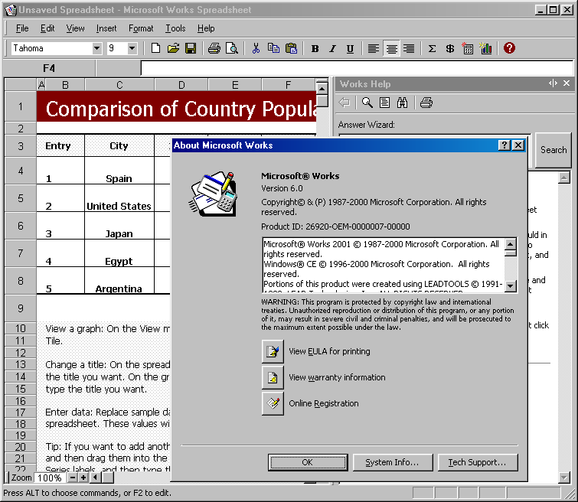Center align cell text
578x502 pixels.
click(391, 48)
